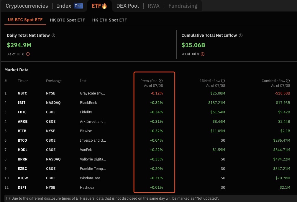Click the Invesco and G... institution name
297x202 pixels.
93,140
